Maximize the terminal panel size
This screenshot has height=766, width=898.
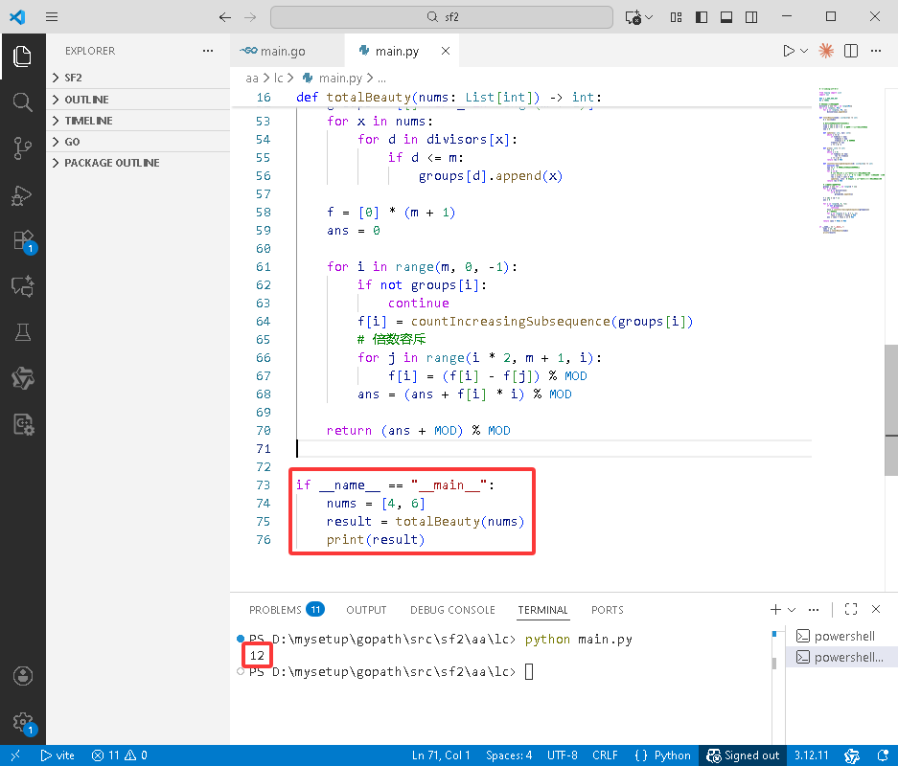pos(851,609)
